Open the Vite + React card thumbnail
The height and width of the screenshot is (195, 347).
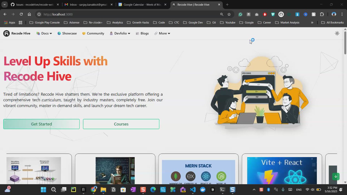(282, 171)
